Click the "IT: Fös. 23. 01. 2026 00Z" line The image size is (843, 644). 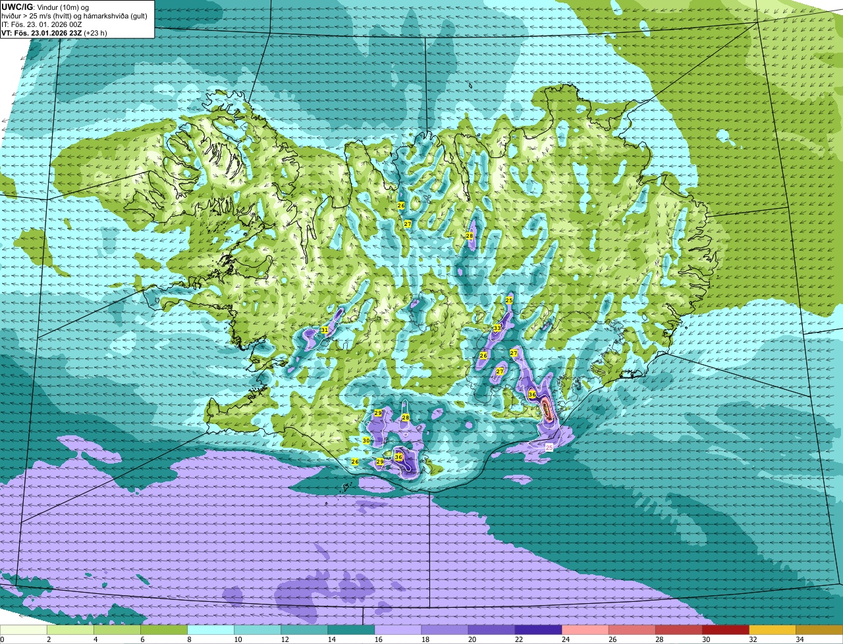(x=42, y=24)
